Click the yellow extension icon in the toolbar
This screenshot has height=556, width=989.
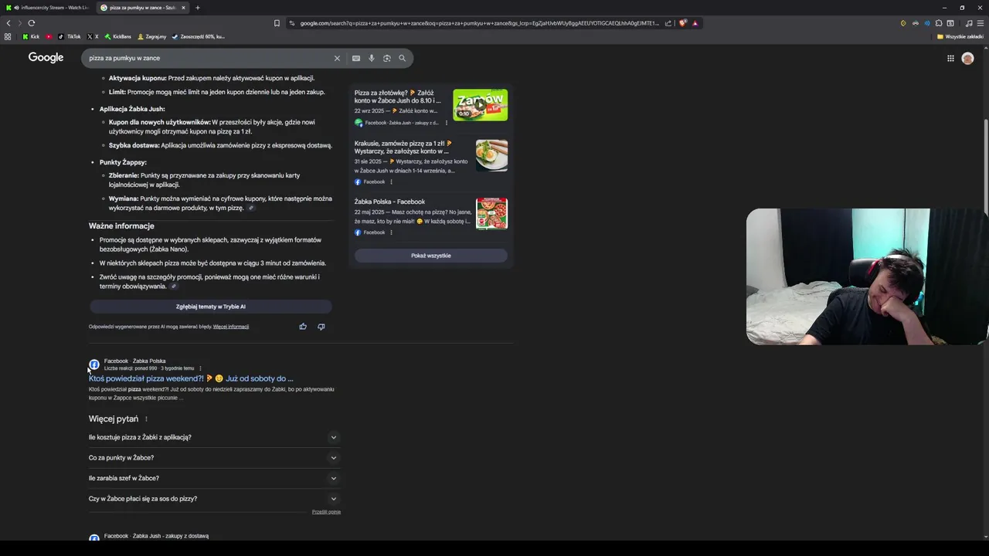point(903,23)
